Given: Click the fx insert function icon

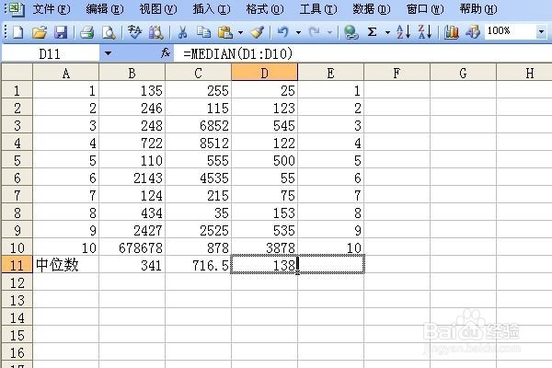Looking at the screenshot, I should [x=166, y=53].
